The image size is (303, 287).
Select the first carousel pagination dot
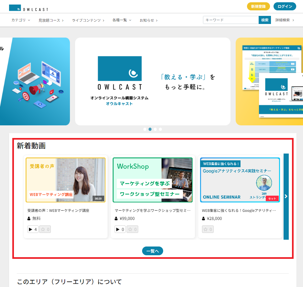pyautogui.click(x=145, y=129)
